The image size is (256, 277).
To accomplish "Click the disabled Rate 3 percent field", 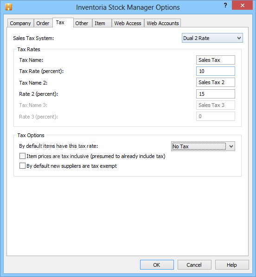I will (x=216, y=116).
